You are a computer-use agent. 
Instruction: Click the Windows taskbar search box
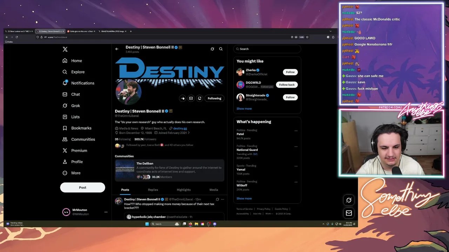tap(165, 224)
